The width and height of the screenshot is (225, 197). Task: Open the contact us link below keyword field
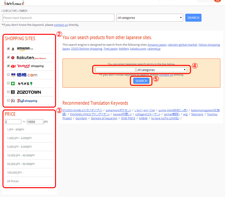pyautogui.click(x=61, y=25)
